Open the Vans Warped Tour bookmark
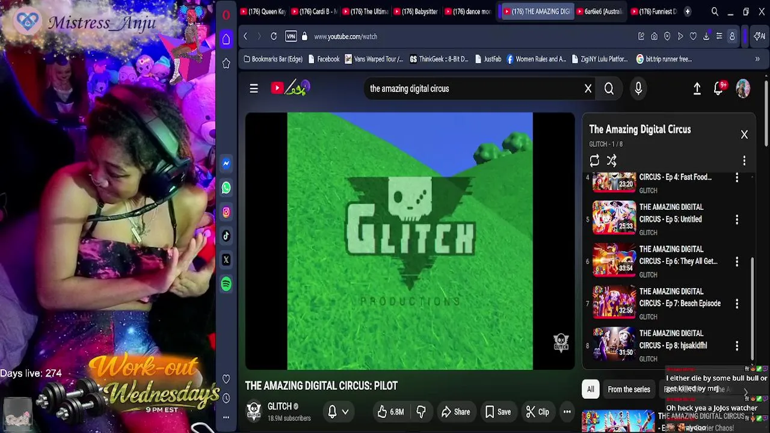770x433 pixels. 374,59
